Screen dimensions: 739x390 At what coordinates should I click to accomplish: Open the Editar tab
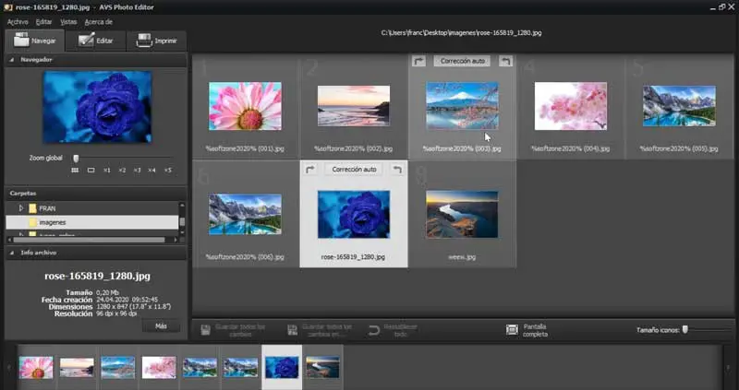point(96,41)
